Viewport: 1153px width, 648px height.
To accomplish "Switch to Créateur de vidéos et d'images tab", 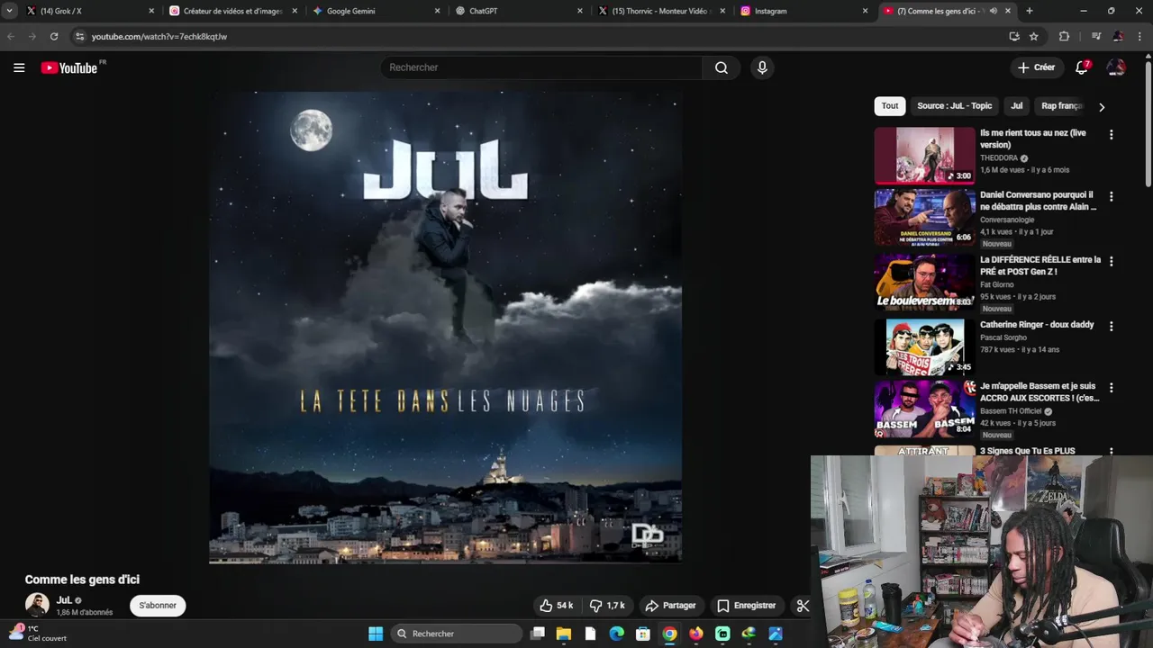I will coord(232,11).
